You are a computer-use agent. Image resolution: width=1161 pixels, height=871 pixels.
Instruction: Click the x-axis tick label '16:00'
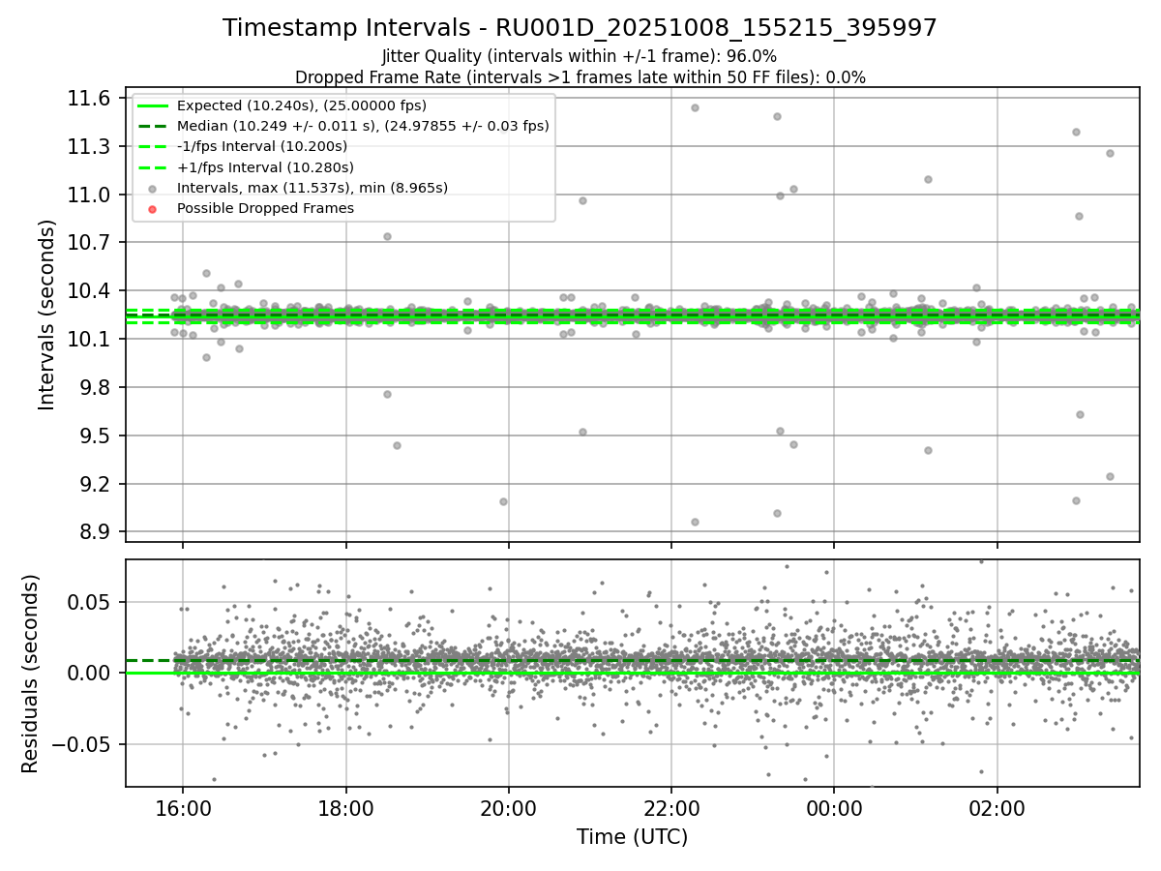pos(183,807)
